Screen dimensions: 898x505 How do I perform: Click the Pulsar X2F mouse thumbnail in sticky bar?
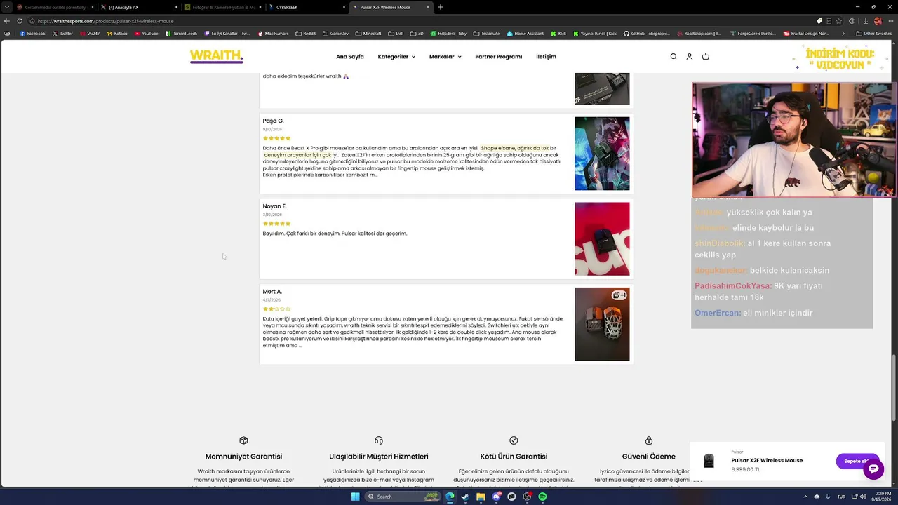pyautogui.click(x=709, y=461)
